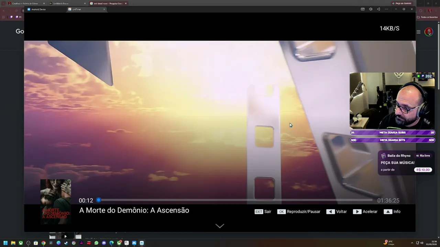
Task: Open File Explorer from the taskbar
Action: coord(13,243)
